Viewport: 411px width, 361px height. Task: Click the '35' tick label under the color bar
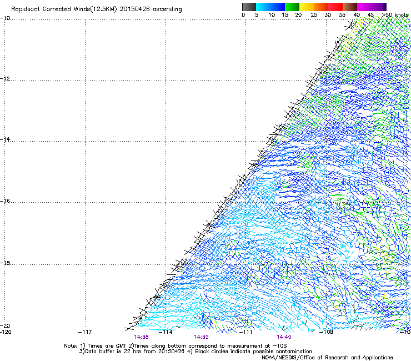(x=342, y=14)
